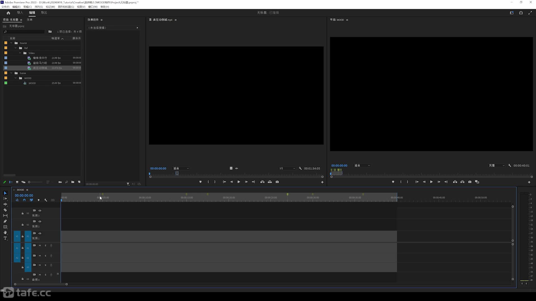Open program monitor settings wrench
This screenshot has width=536, height=301.
click(x=509, y=166)
